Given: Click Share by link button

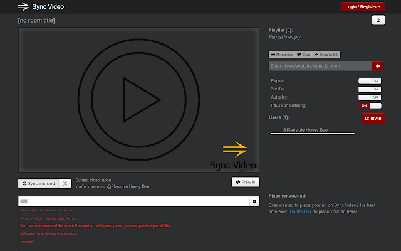Looking at the screenshot, I should click(x=326, y=55).
